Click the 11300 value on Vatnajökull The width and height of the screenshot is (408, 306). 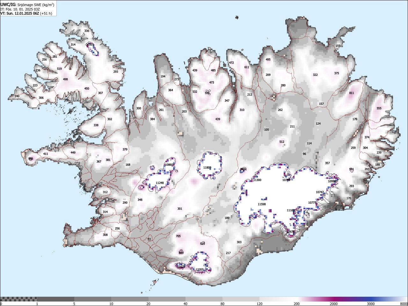click(257, 180)
